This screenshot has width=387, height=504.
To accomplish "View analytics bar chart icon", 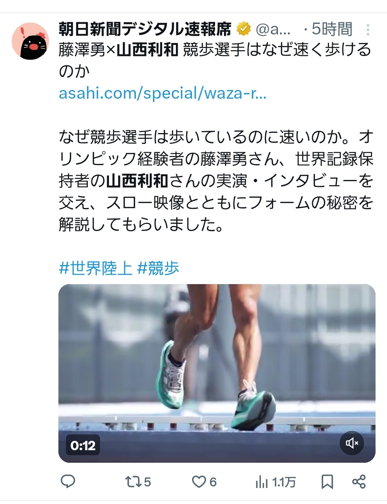I will (x=262, y=482).
